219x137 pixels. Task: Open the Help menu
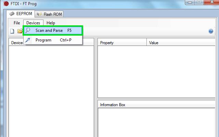click(51, 23)
